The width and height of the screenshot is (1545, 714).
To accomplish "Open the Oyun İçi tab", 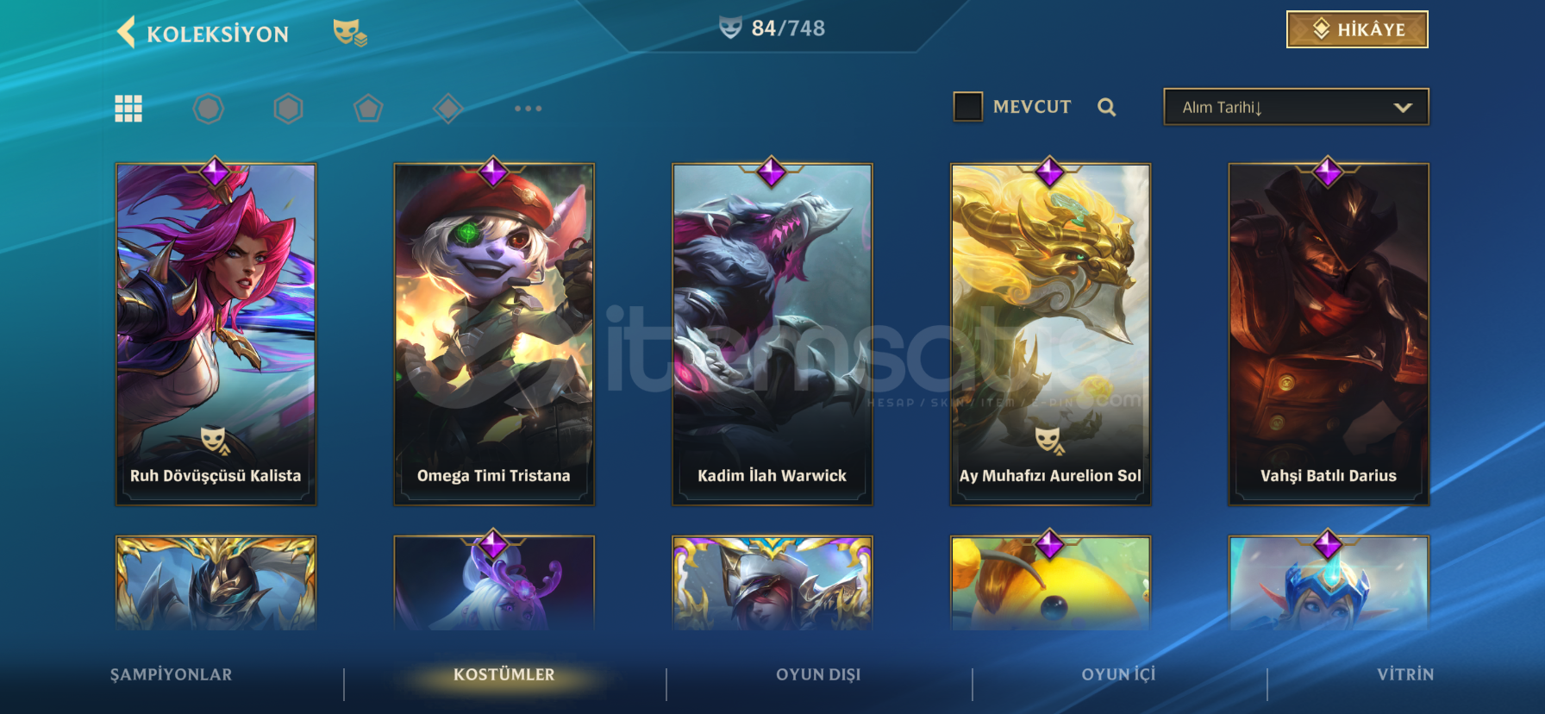I will pyautogui.click(x=1118, y=674).
